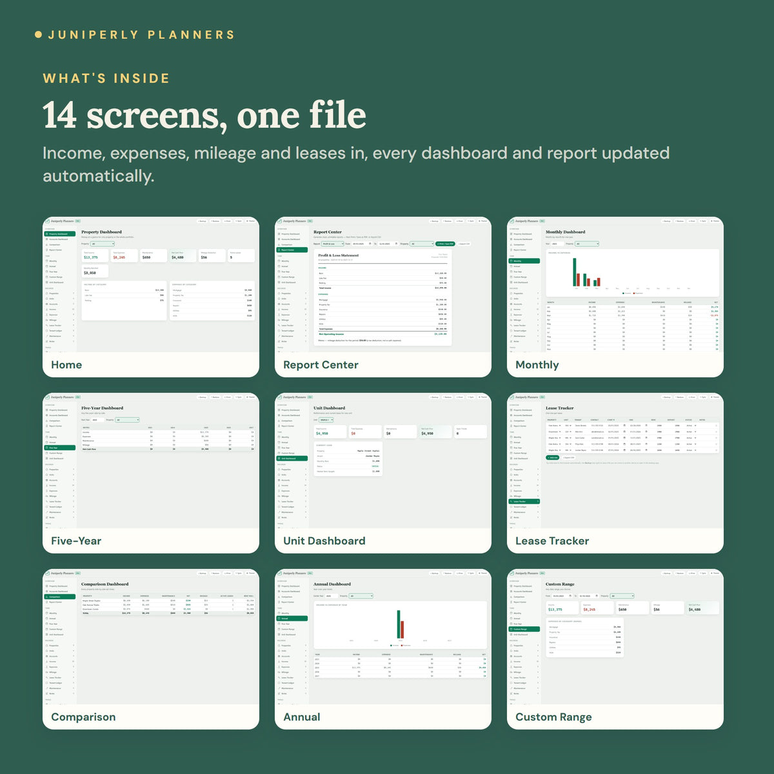Select highlighted Unit Dashboard sidebar item
The height and width of the screenshot is (774, 774).
click(292, 458)
